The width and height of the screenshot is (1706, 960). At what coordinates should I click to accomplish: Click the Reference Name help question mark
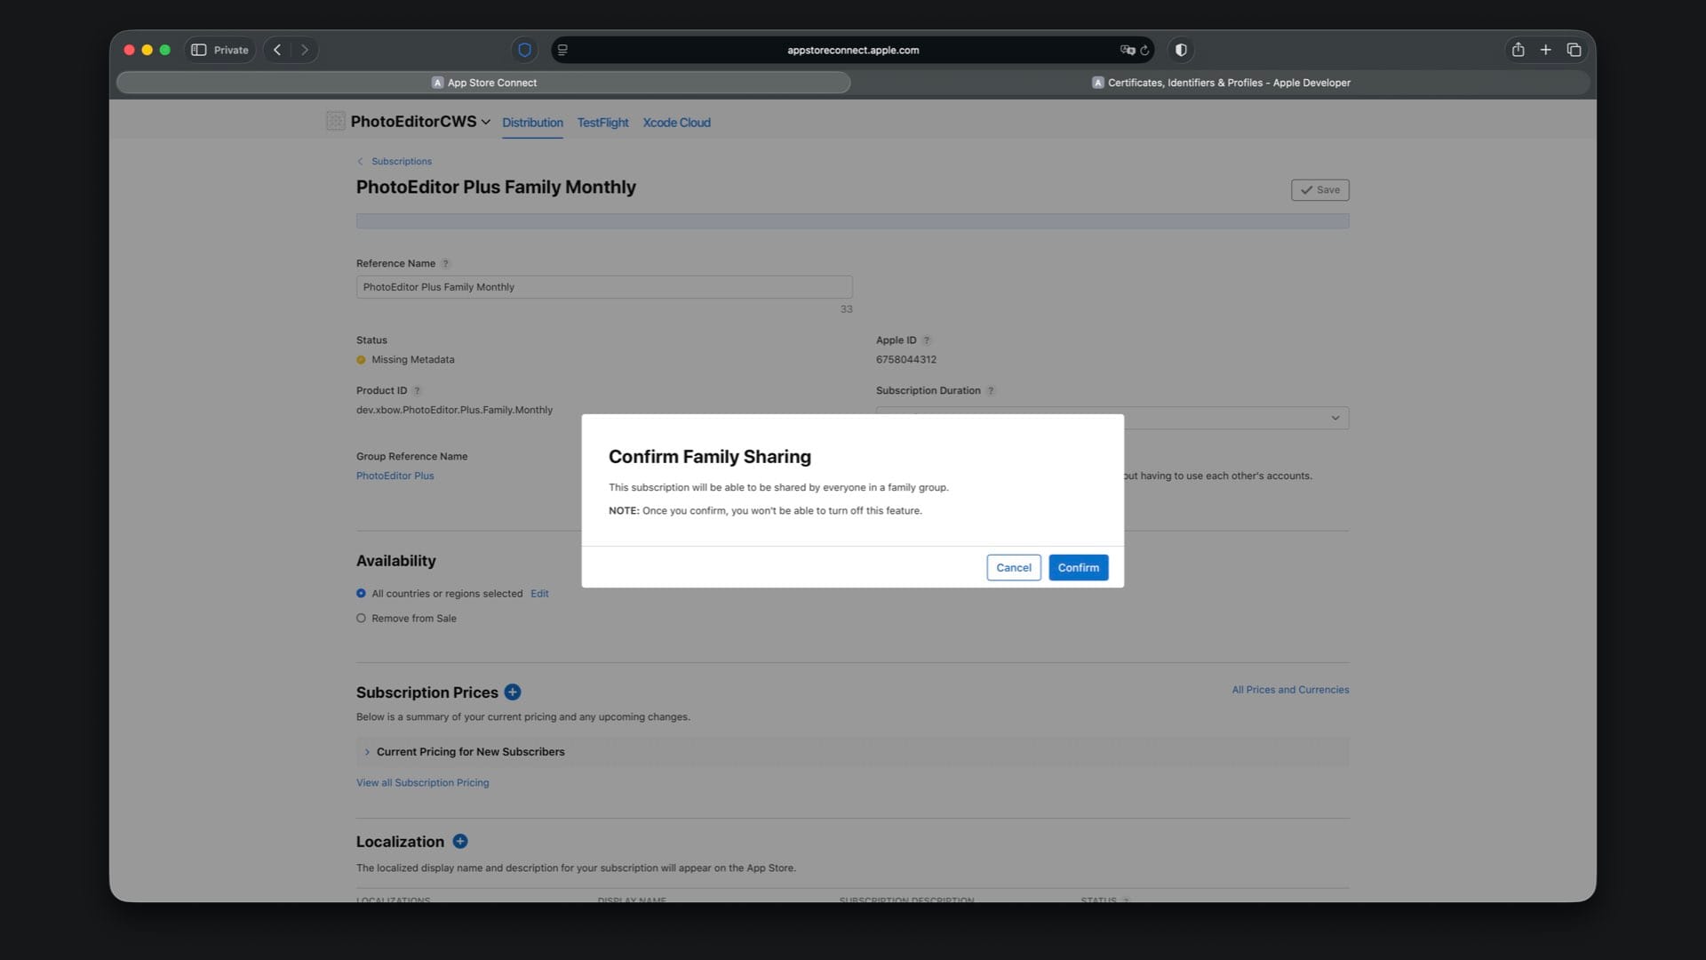pyautogui.click(x=446, y=264)
